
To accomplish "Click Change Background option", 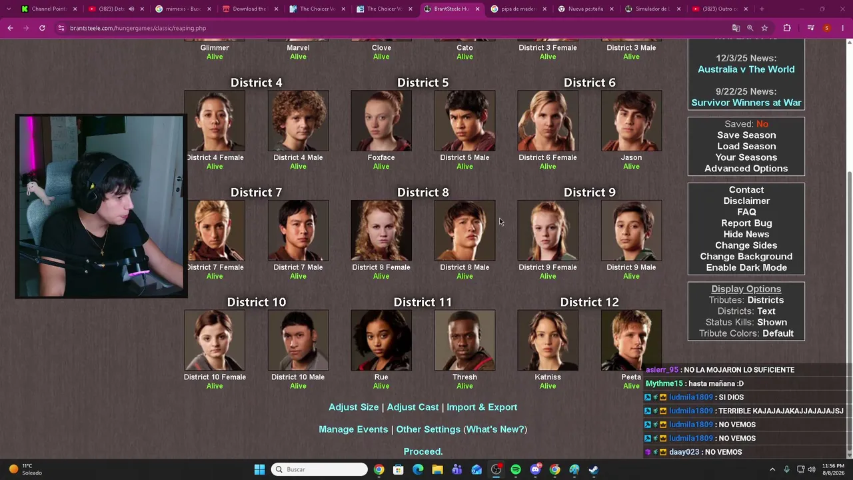I will pyautogui.click(x=746, y=257).
